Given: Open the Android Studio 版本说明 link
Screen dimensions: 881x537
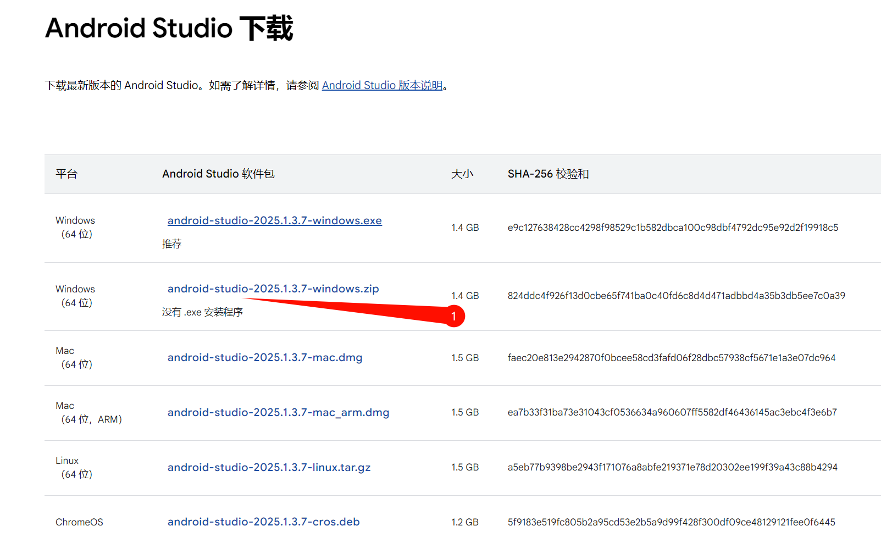Looking at the screenshot, I should (382, 85).
